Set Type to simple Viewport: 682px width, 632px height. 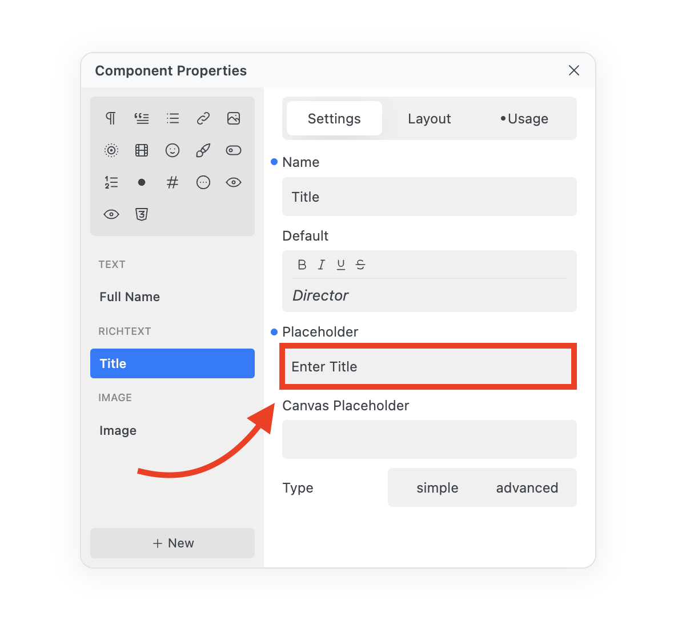437,488
